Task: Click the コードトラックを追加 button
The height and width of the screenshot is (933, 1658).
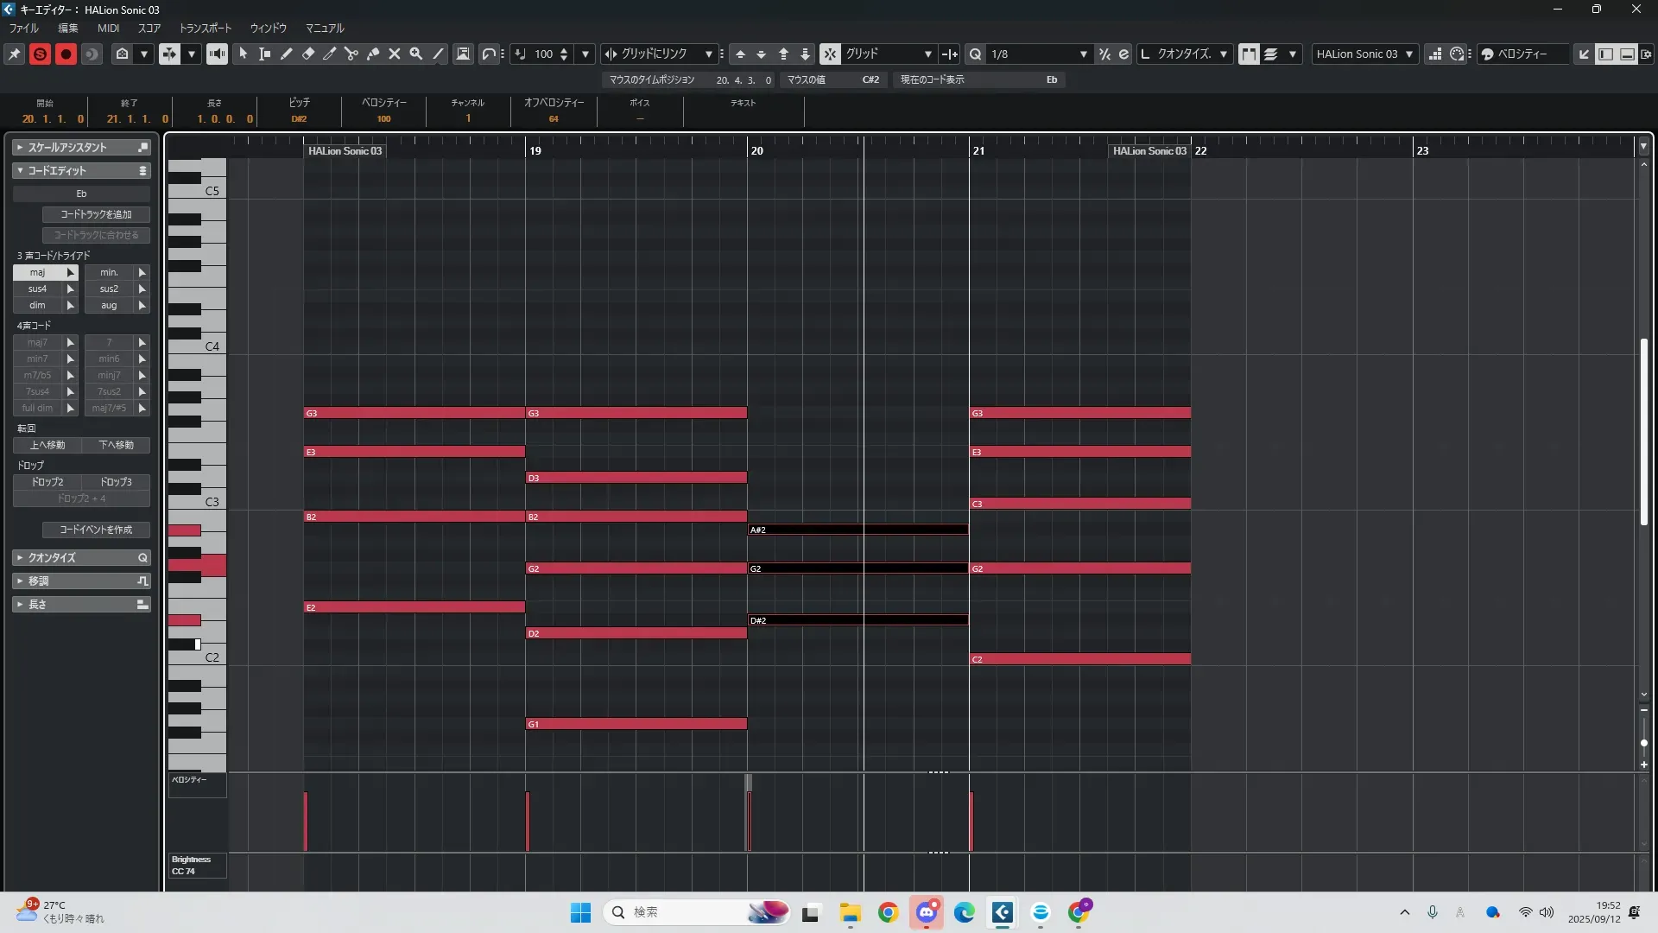Action: coord(96,214)
